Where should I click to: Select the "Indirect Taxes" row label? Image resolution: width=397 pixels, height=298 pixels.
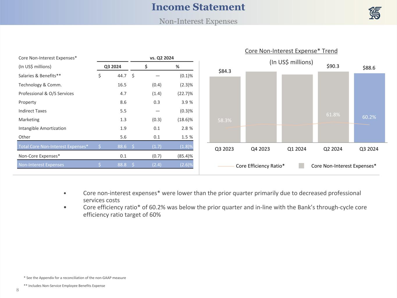pyautogui.click(x=33, y=111)
